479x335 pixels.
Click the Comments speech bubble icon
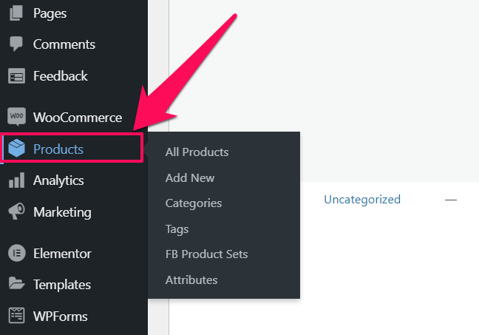click(16, 44)
